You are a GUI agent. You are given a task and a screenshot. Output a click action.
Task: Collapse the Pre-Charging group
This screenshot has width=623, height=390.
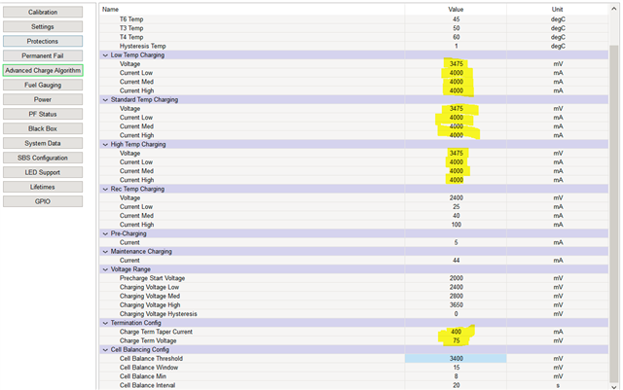point(105,233)
